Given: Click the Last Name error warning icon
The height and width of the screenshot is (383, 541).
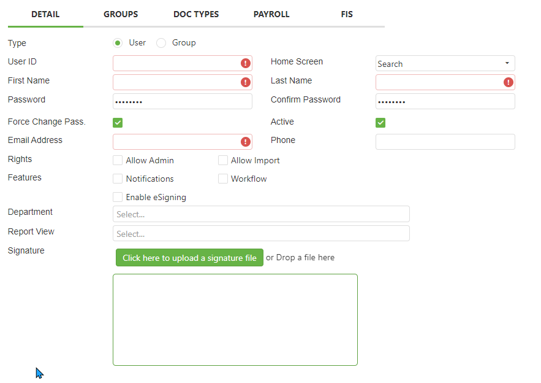Looking at the screenshot, I should click(508, 82).
